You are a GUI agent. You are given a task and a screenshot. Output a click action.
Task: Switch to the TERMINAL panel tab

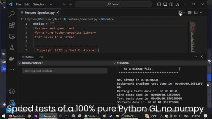pyautogui.click(x=28, y=57)
